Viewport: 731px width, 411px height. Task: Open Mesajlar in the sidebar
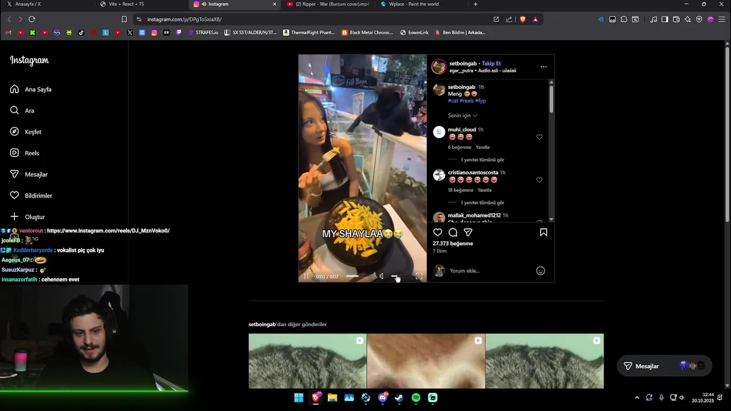[x=29, y=174]
